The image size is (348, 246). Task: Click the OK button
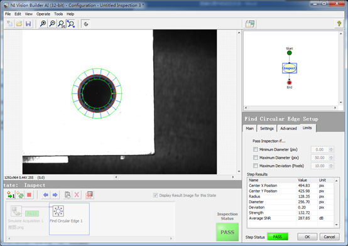(307, 237)
